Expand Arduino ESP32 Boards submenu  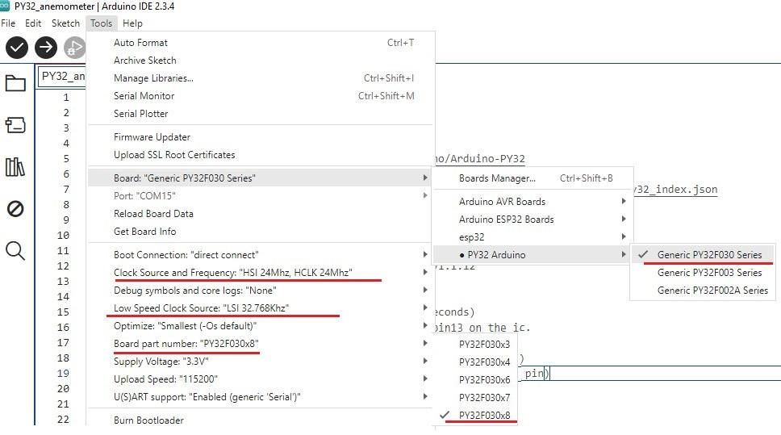click(x=532, y=220)
